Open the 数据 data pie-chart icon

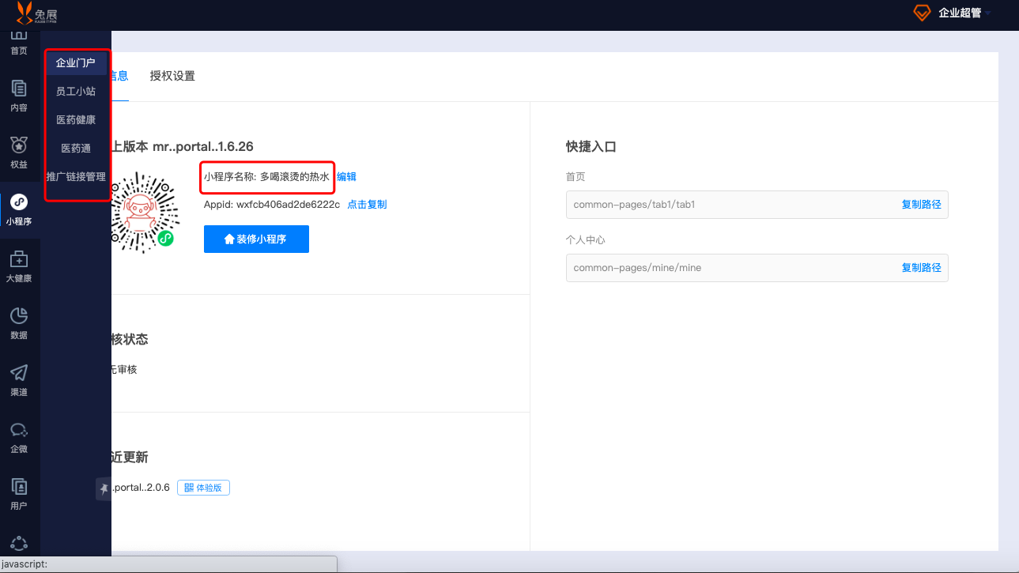pos(19,315)
